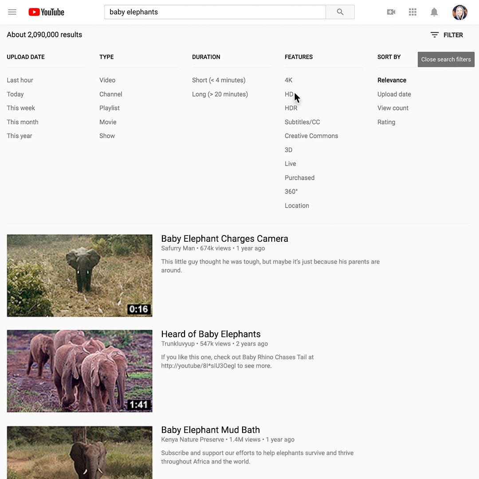Open the YouTube apps grid icon
Image resolution: width=479 pixels, height=479 pixels.
click(413, 12)
